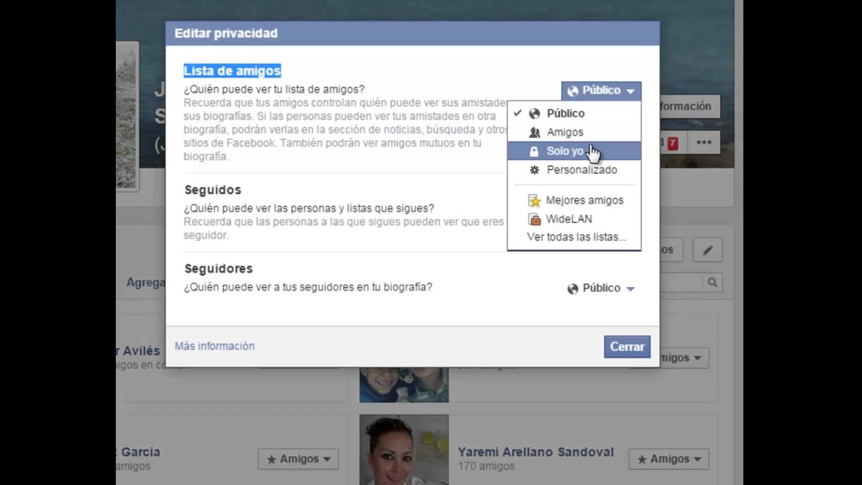Screen dimensions: 862x485
Task: Select the Público option in dropdown menu
Action: [574, 113]
